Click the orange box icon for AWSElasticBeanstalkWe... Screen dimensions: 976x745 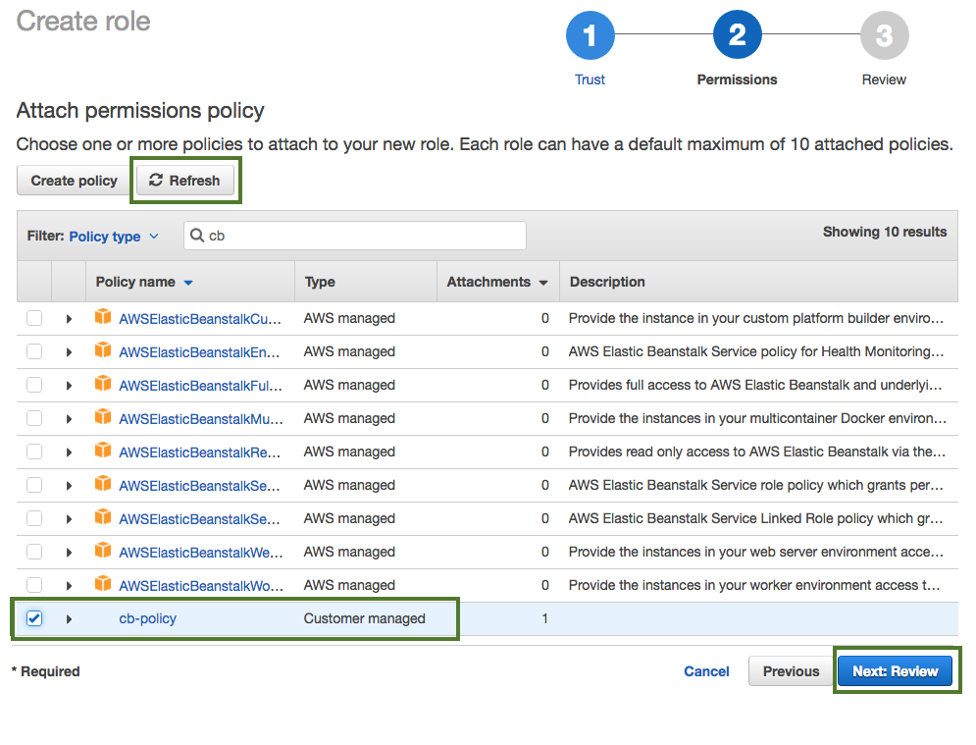[x=103, y=551]
